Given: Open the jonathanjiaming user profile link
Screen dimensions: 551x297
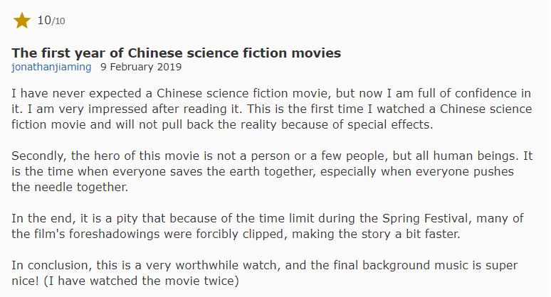Looking at the screenshot, I should point(52,67).
